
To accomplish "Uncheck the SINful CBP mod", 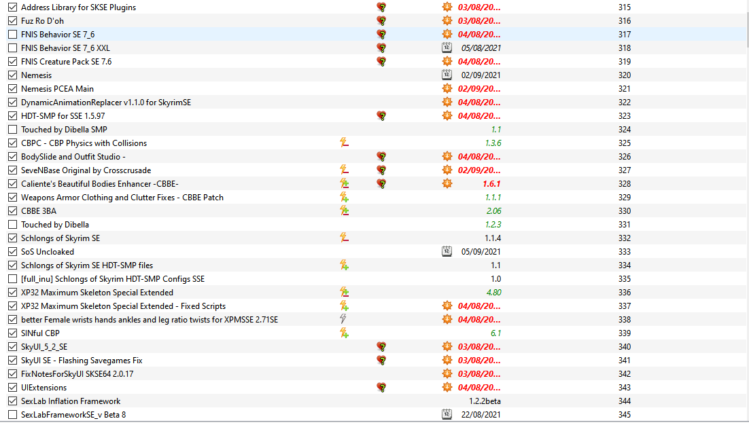I will [13, 333].
